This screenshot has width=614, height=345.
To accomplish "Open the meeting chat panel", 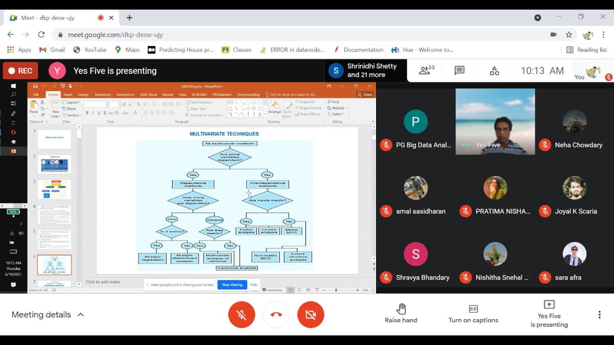I will click(x=459, y=71).
